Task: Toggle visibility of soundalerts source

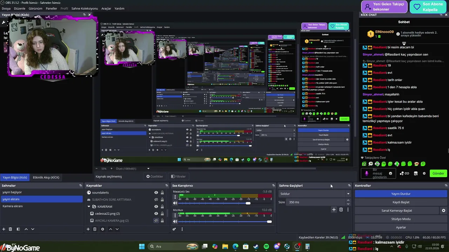Action: tap(156, 192)
